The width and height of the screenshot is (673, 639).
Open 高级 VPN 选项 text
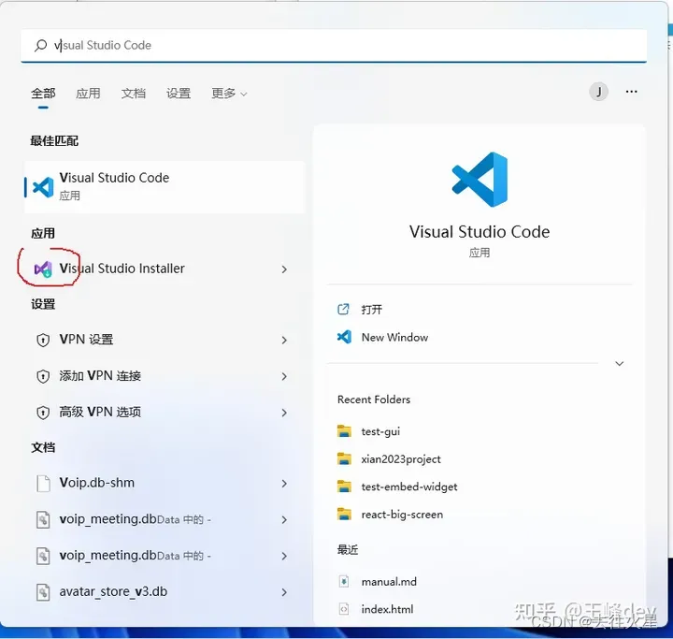(x=100, y=412)
